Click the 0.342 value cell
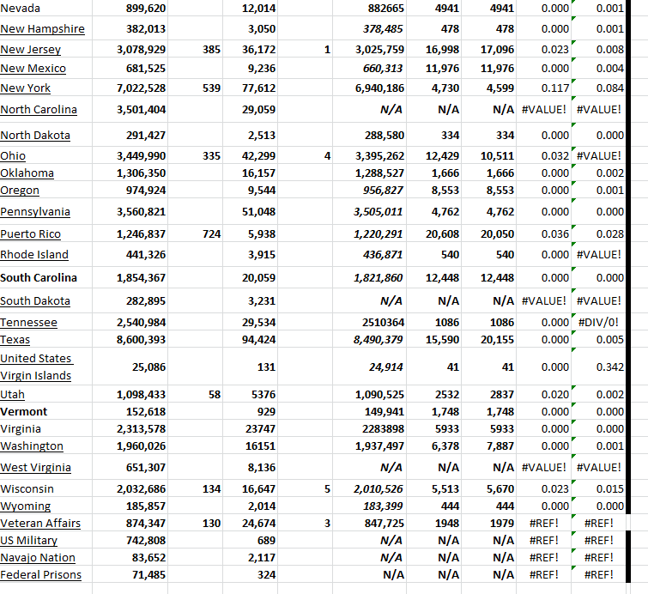648x594 pixels. (609, 367)
